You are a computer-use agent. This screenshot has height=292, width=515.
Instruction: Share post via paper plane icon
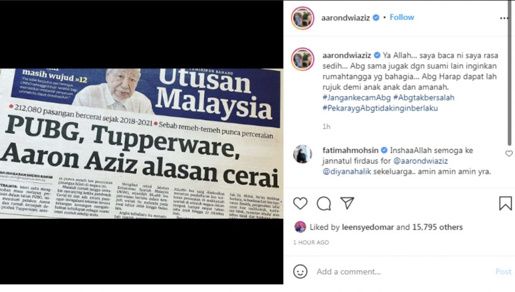coord(347,203)
